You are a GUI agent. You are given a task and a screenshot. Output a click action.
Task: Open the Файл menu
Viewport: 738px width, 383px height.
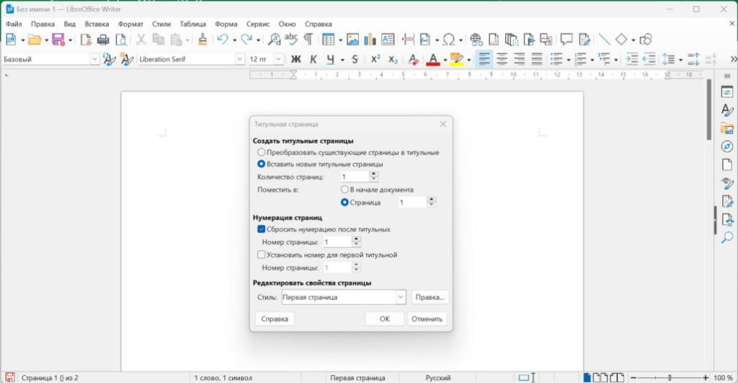[14, 24]
